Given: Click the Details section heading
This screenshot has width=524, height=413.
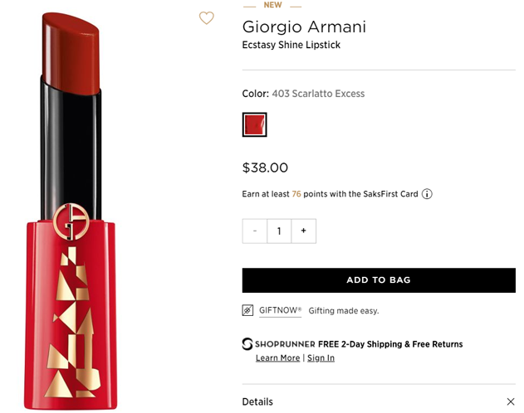Looking at the screenshot, I should [x=257, y=402].
